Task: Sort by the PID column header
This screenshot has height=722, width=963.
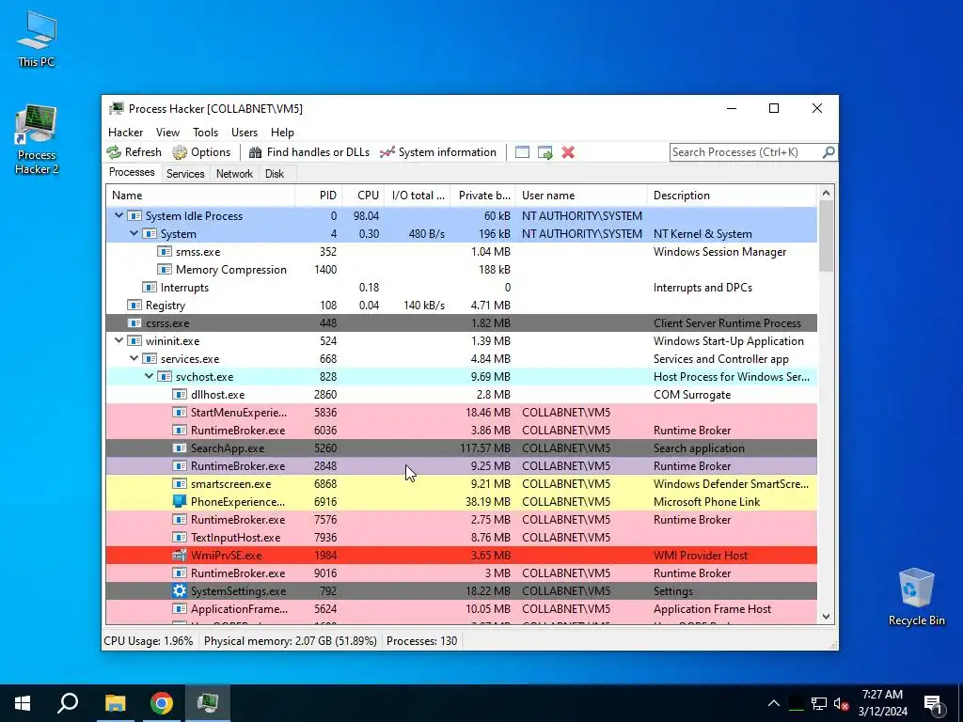Action: click(320, 196)
